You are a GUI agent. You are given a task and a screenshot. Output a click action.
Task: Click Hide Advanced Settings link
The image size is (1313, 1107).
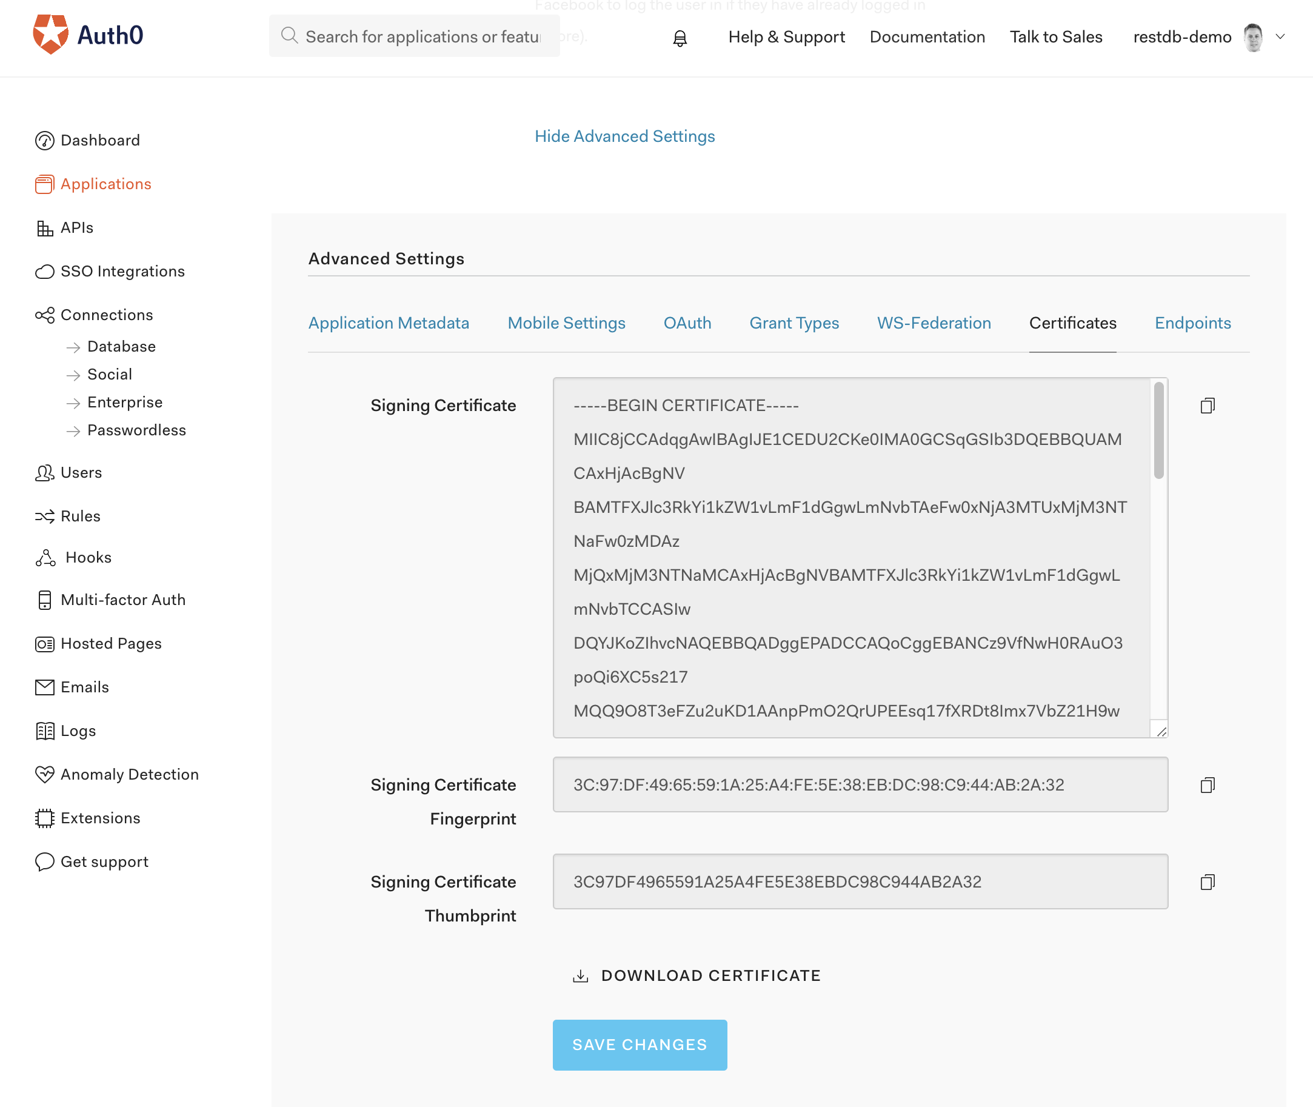625,136
